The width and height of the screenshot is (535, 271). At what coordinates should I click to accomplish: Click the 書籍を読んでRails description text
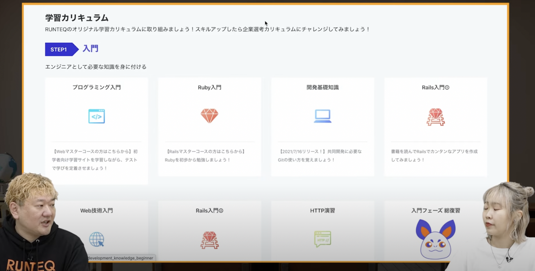tap(434, 156)
